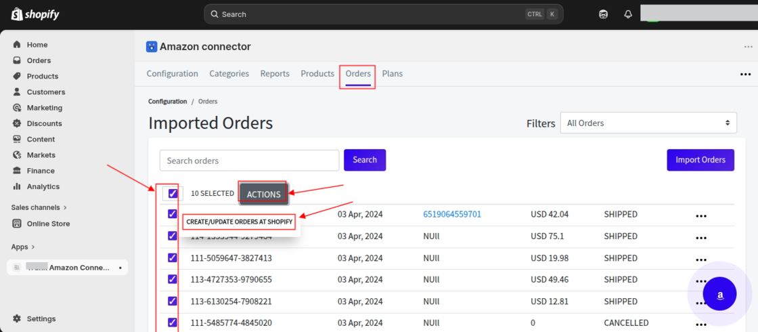
Task: Uncheck order 113-4727353-9790655
Action: click(173, 279)
